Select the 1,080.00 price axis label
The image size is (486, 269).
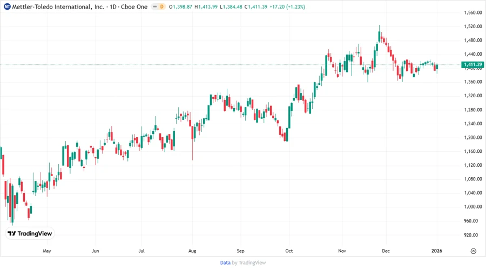(x=473, y=179)
